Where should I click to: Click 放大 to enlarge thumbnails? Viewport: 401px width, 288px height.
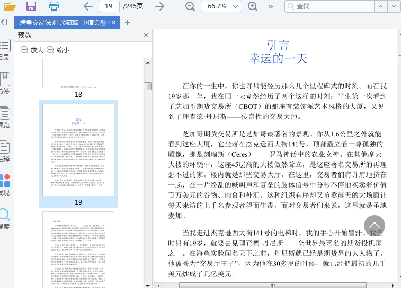32,50
